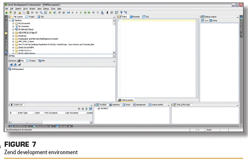Click the Find magnifier toolbar icon
248x159 pixels.
pyautogui.click(x=41, y=13)
